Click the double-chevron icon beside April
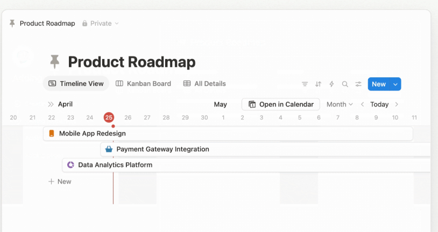This screenshot has height=232, width=438. click(x=51, y=104)
